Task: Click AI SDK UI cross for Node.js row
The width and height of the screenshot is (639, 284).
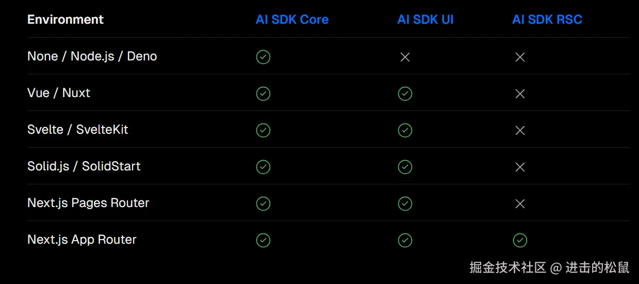Action: tap(405, 57)
